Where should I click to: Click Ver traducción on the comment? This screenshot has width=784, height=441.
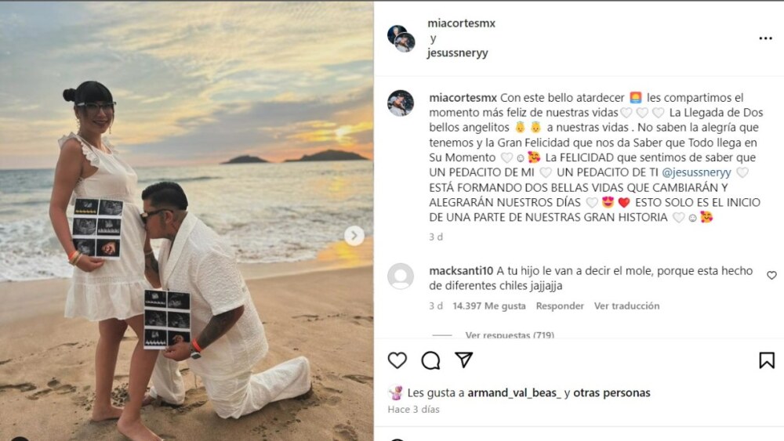[x=626, y=305]
